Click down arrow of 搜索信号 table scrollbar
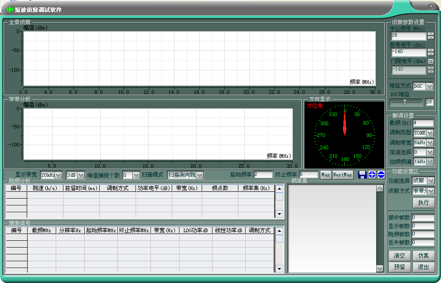441x283 pixels. point(279,268)
